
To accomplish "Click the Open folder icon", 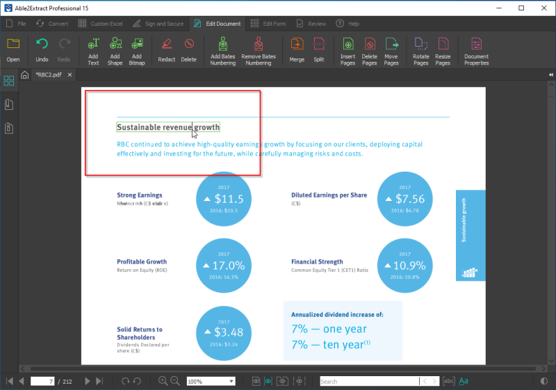I will click(x=13, y=50).
